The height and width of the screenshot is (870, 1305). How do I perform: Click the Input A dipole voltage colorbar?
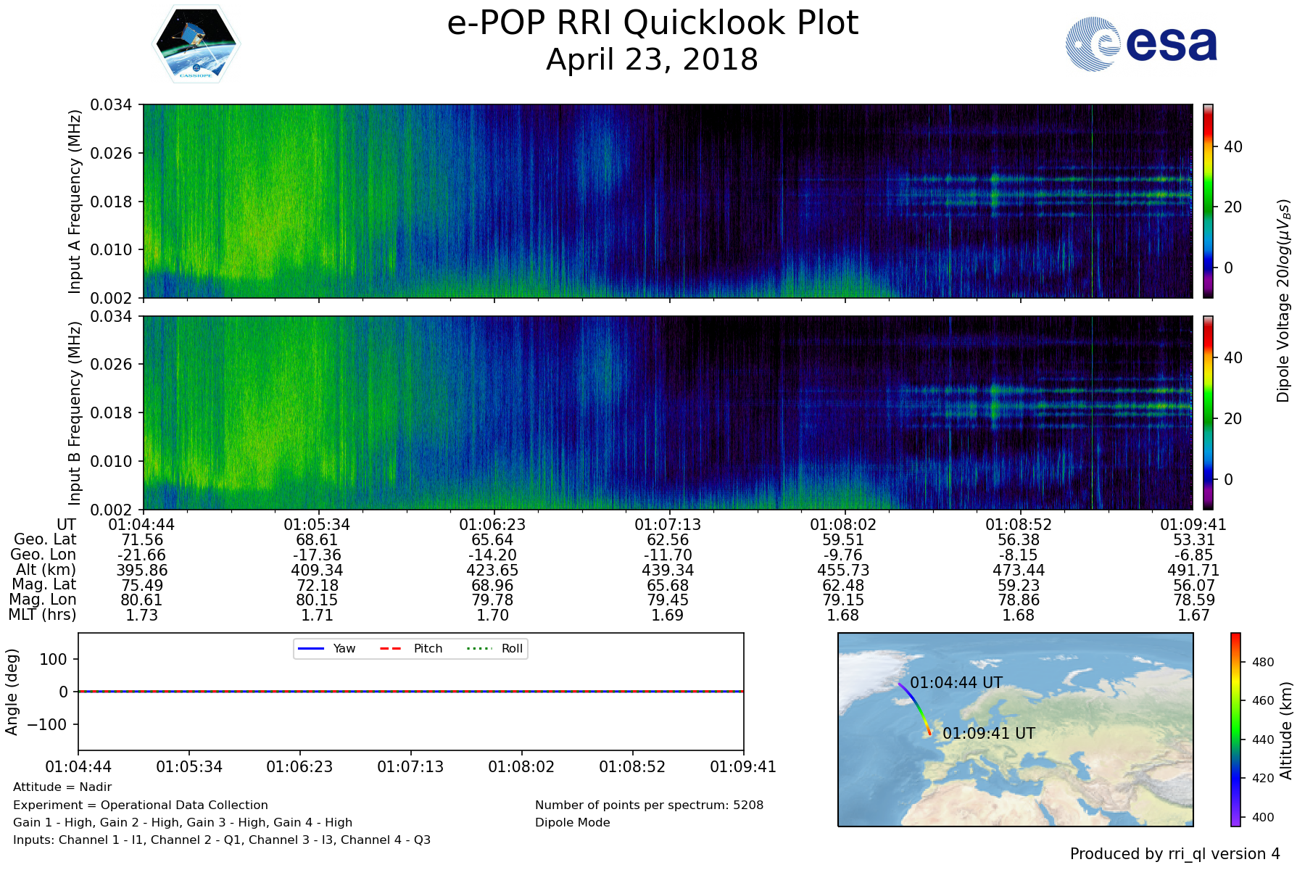pyautogui.click(x=1208, y=201)
